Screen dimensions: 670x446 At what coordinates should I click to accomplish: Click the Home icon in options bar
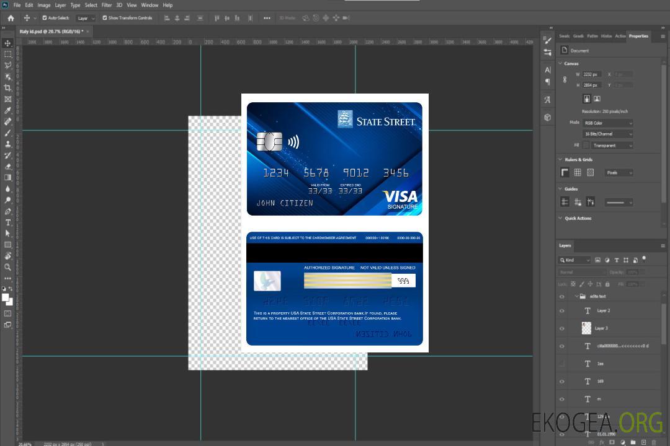[11, 18]
